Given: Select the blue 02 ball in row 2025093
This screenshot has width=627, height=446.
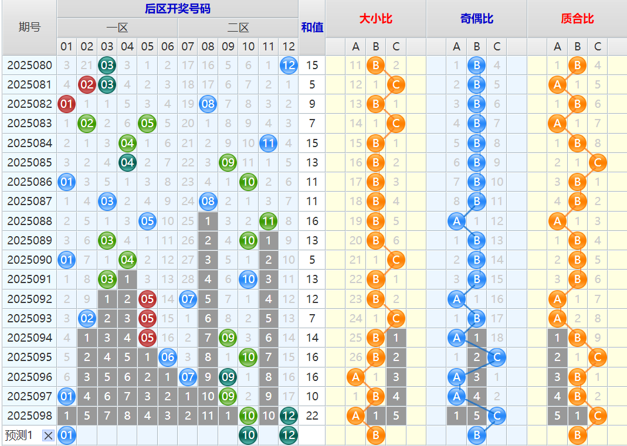Looking at the screenshot, I should pyautogui.click(x=87, y=318).
